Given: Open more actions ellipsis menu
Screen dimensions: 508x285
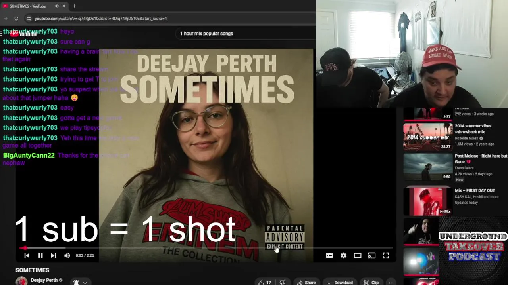Looking at the screenshot, I should (x=391, y=283).
